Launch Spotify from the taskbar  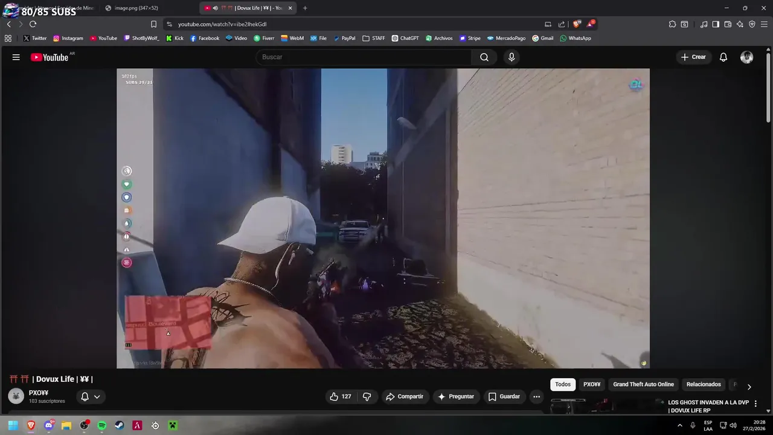(101, 425)
